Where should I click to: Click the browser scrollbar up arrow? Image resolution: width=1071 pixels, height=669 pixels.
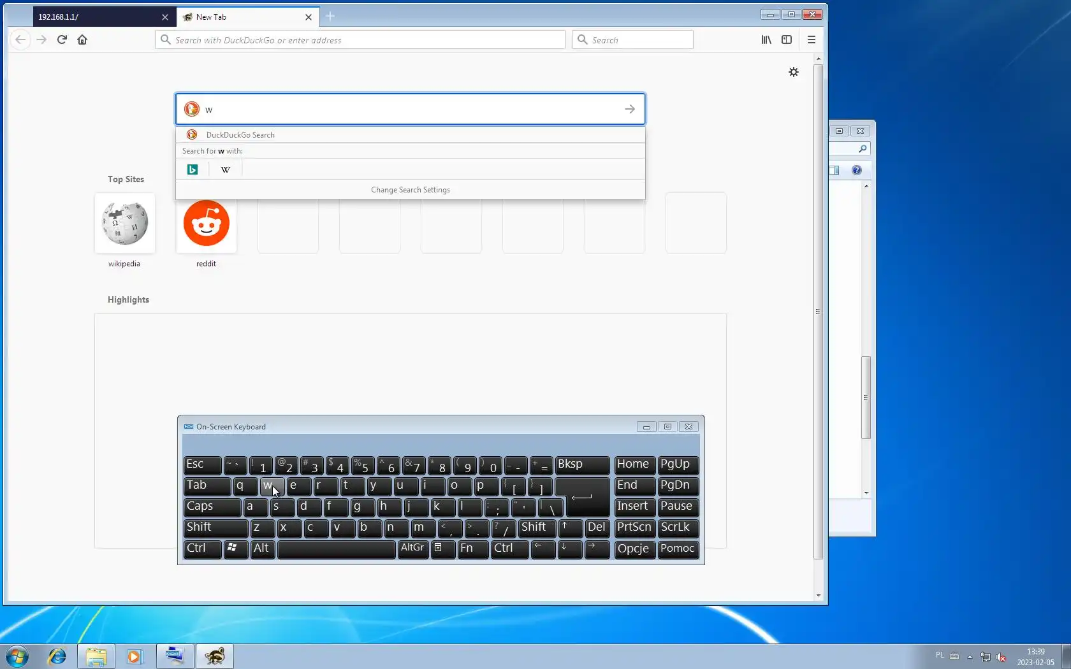coord(819,59)
